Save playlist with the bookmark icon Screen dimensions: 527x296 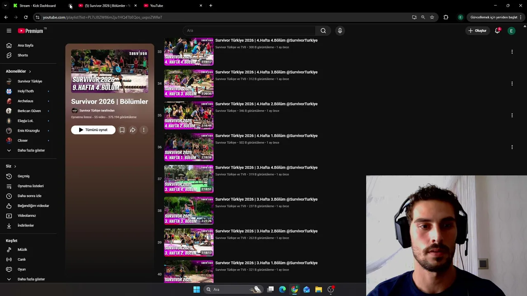click(122, 130)
